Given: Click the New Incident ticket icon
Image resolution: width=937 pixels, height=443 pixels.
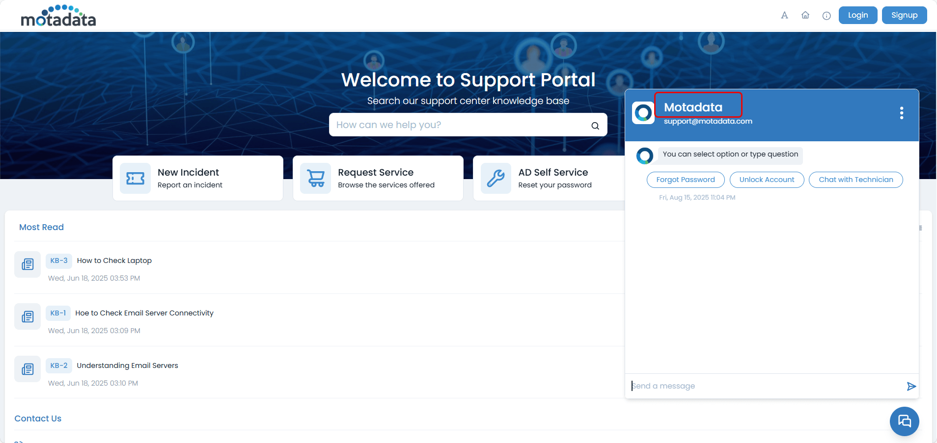Looking at the screenshot, I should click(x=135, y=179).
